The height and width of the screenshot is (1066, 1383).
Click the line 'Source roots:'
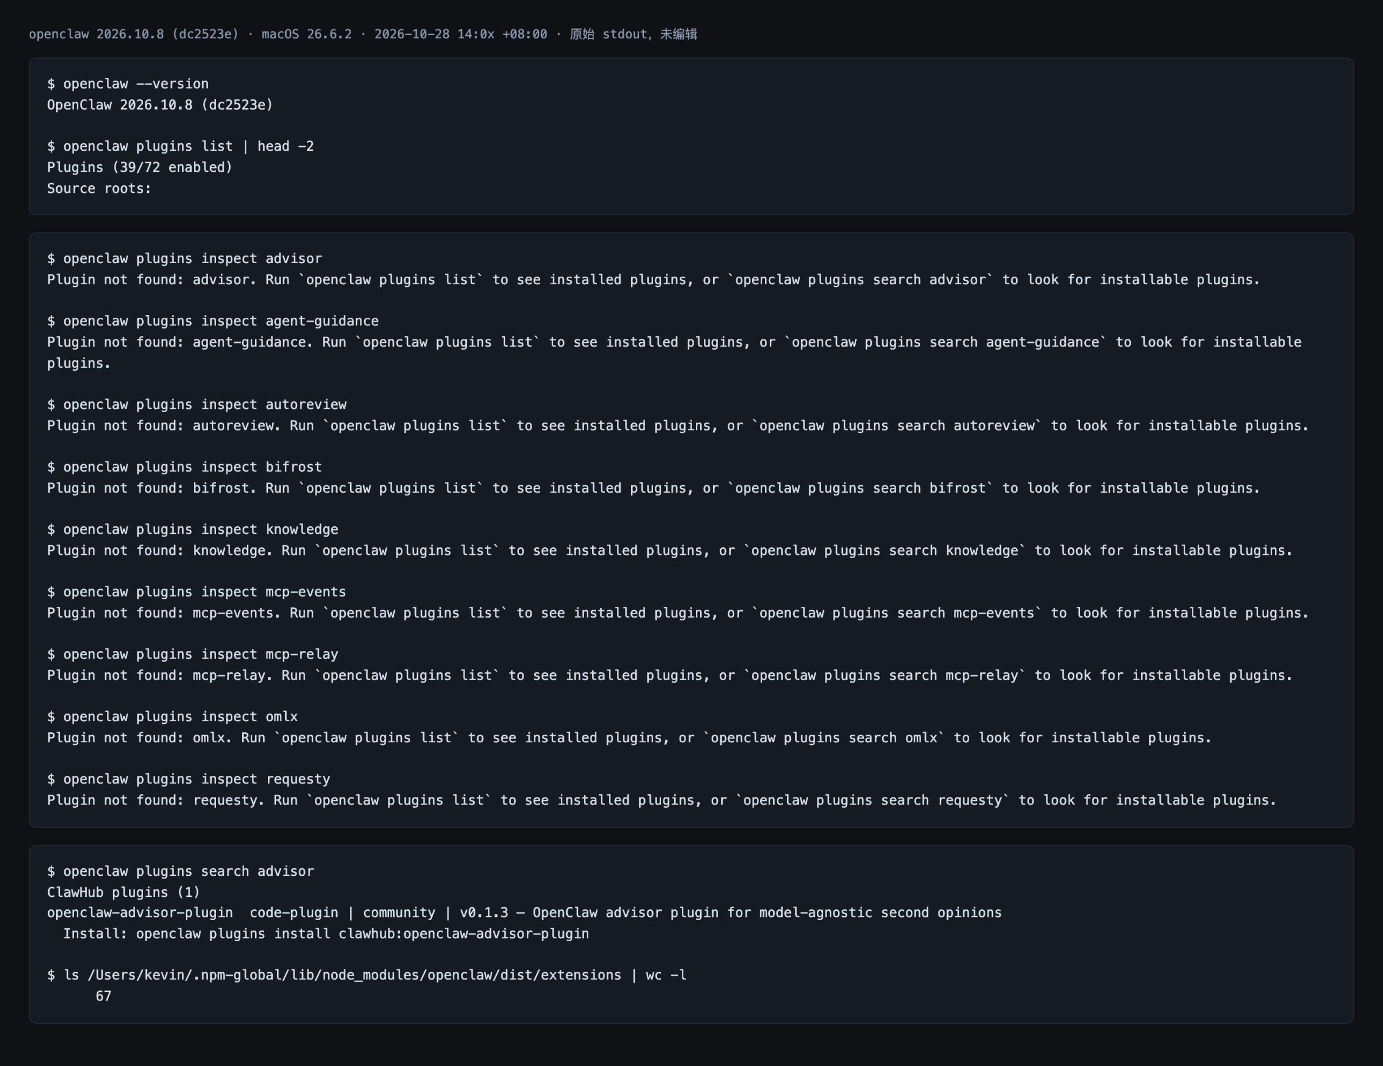(x=99, y=188)
